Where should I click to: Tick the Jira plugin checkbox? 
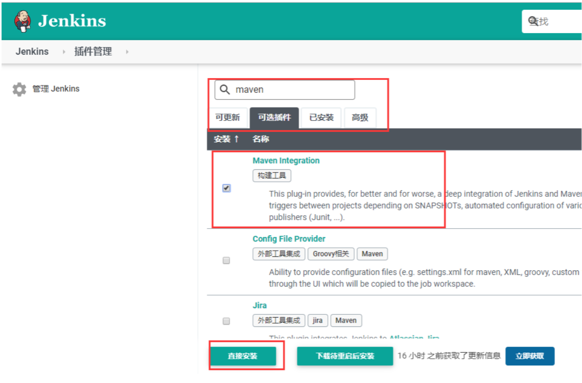click(227, 321)
